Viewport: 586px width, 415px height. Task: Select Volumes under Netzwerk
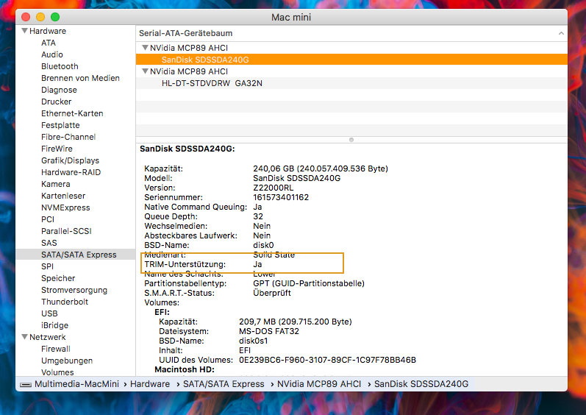(x=57, y=372)
